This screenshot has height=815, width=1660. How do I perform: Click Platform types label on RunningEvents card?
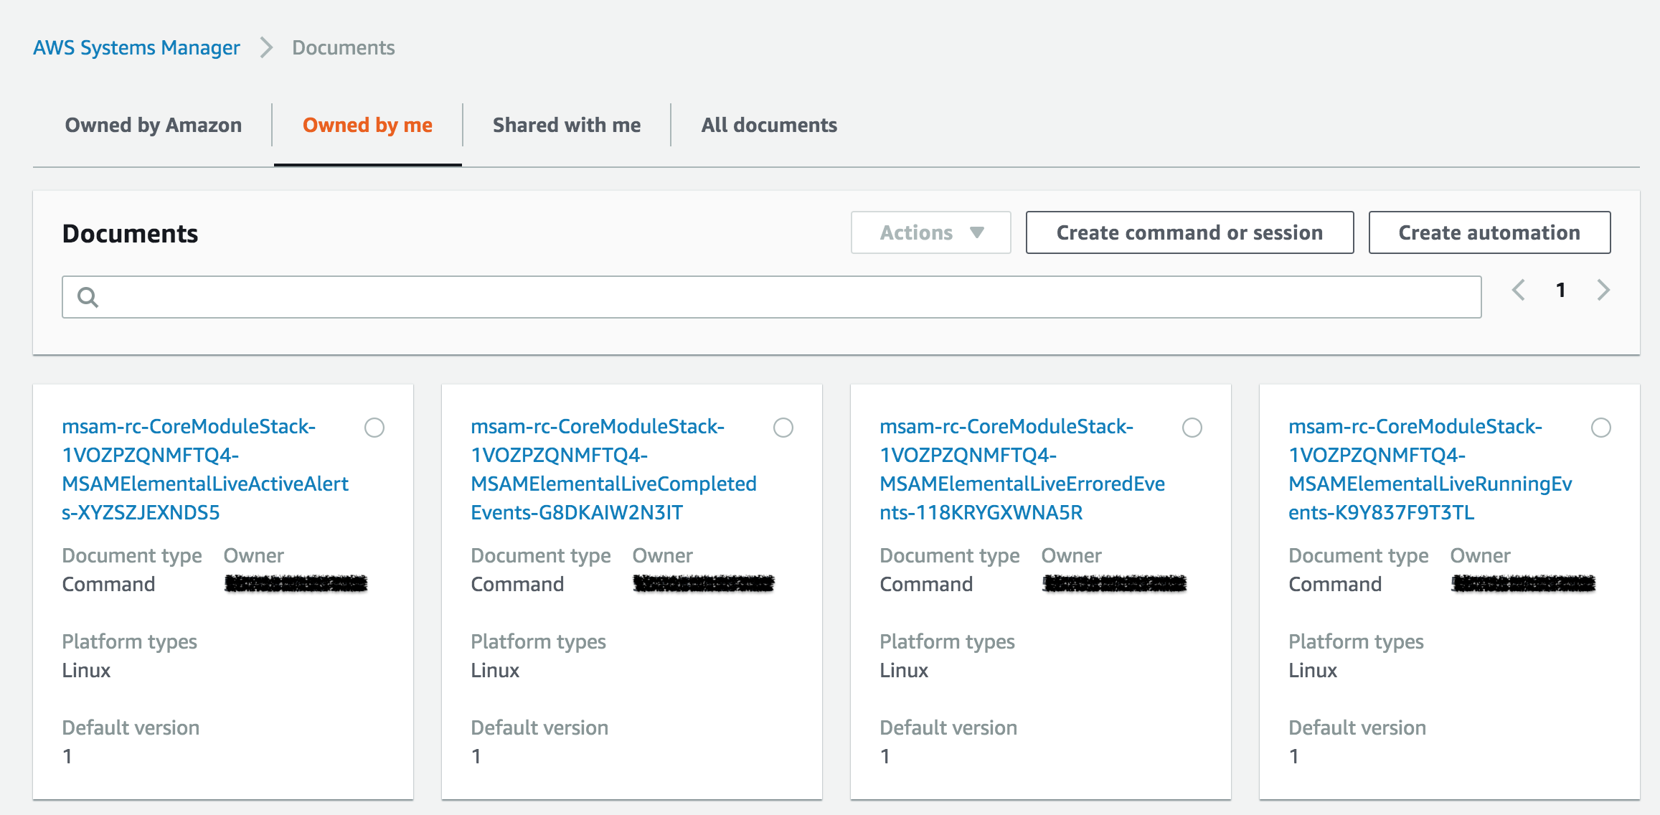[x=1356, y=642]
